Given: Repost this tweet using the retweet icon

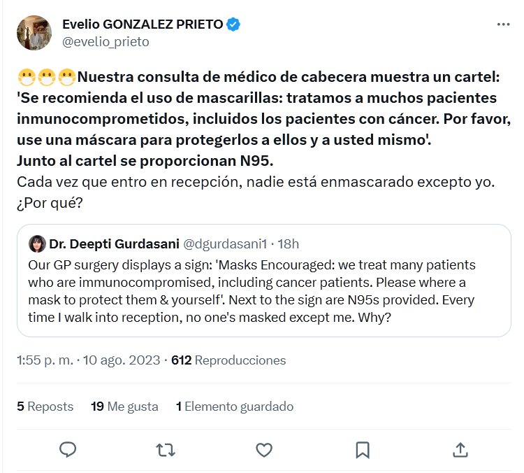Looking at the screenshot, I should point(165,449).
